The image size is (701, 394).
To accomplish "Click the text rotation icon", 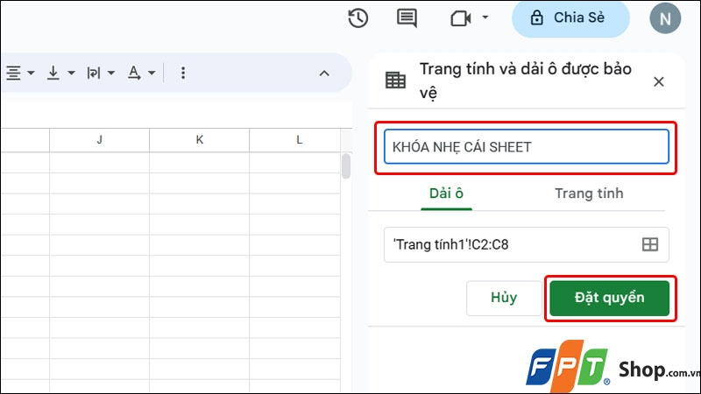I will [134, 73].
